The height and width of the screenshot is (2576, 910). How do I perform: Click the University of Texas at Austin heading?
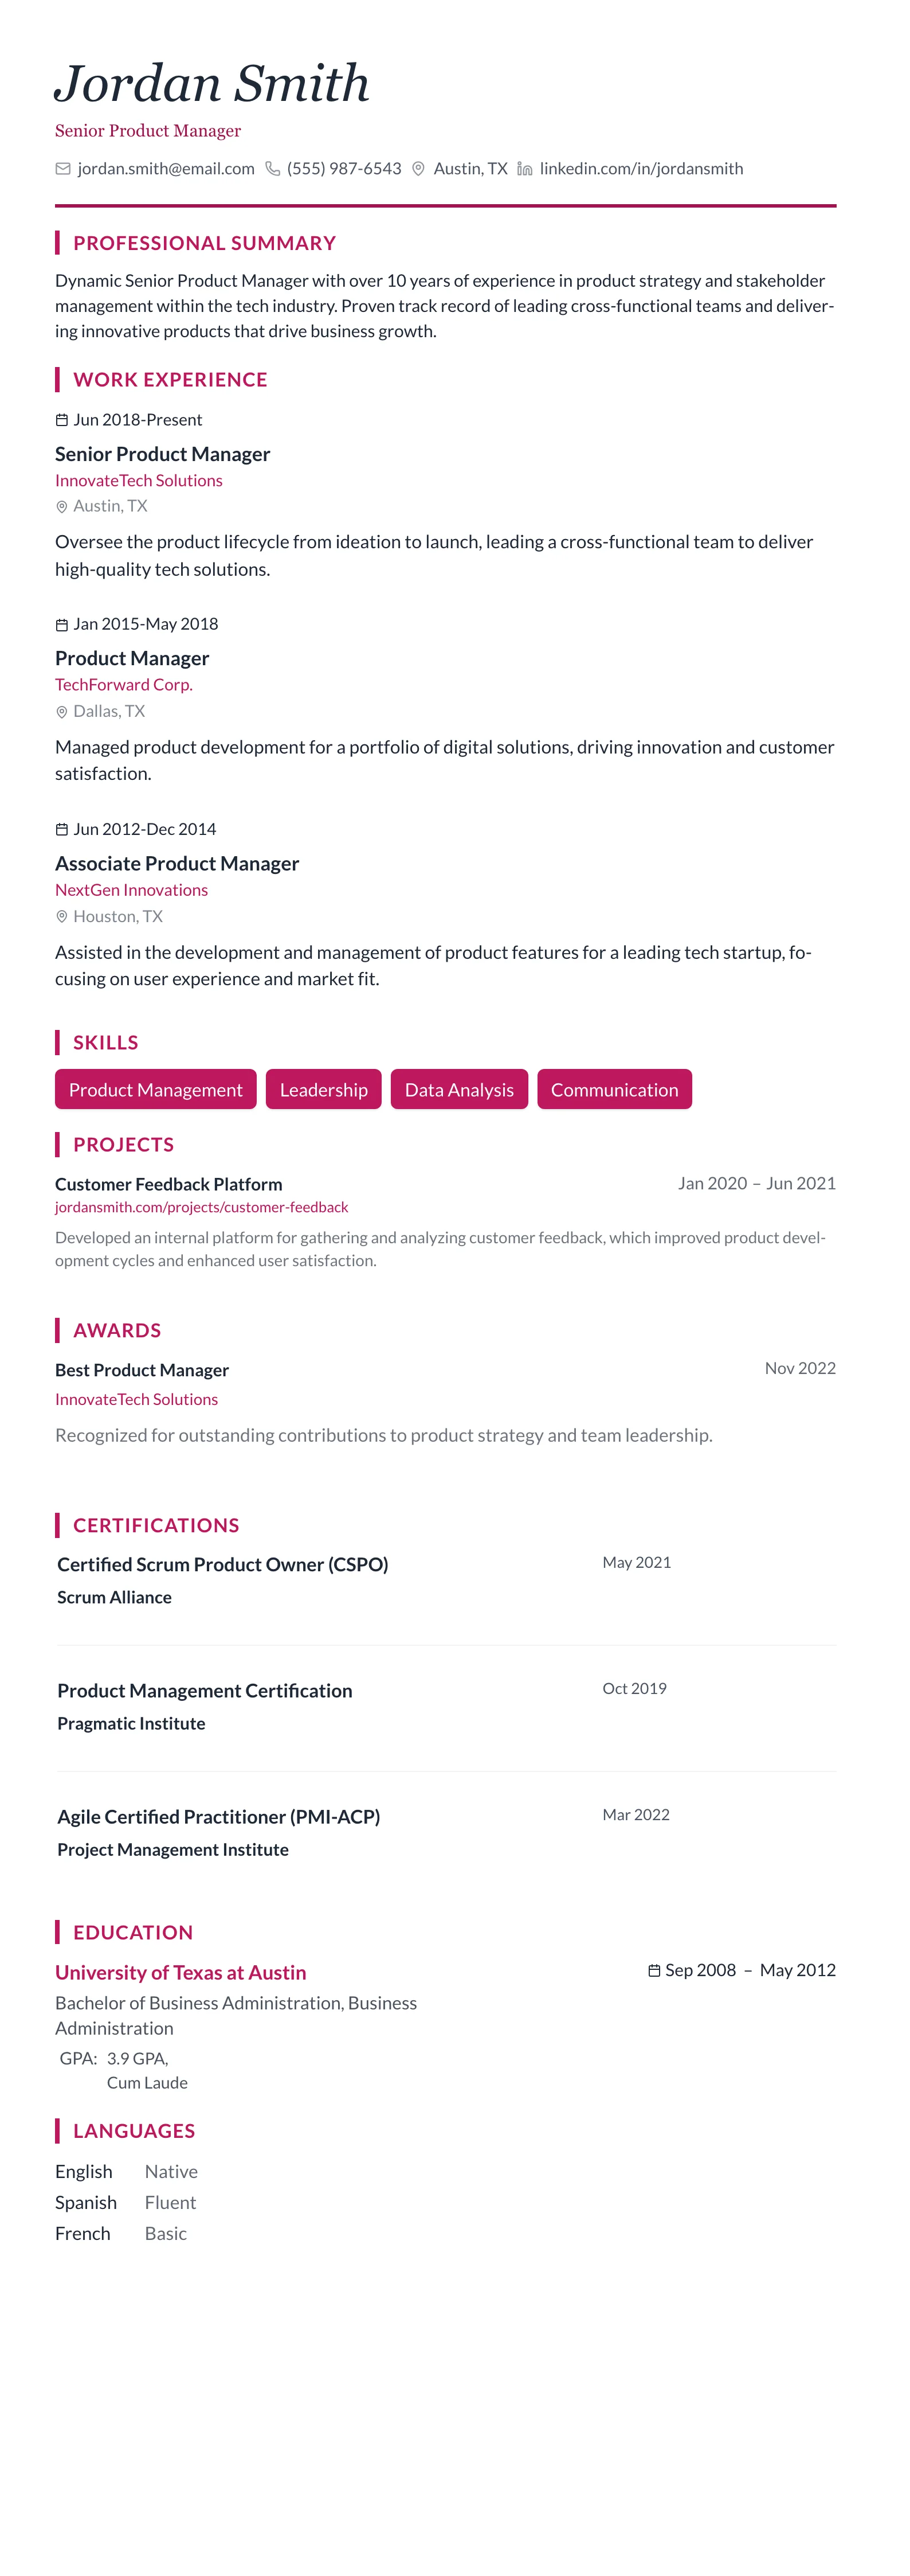[181, 1973]
